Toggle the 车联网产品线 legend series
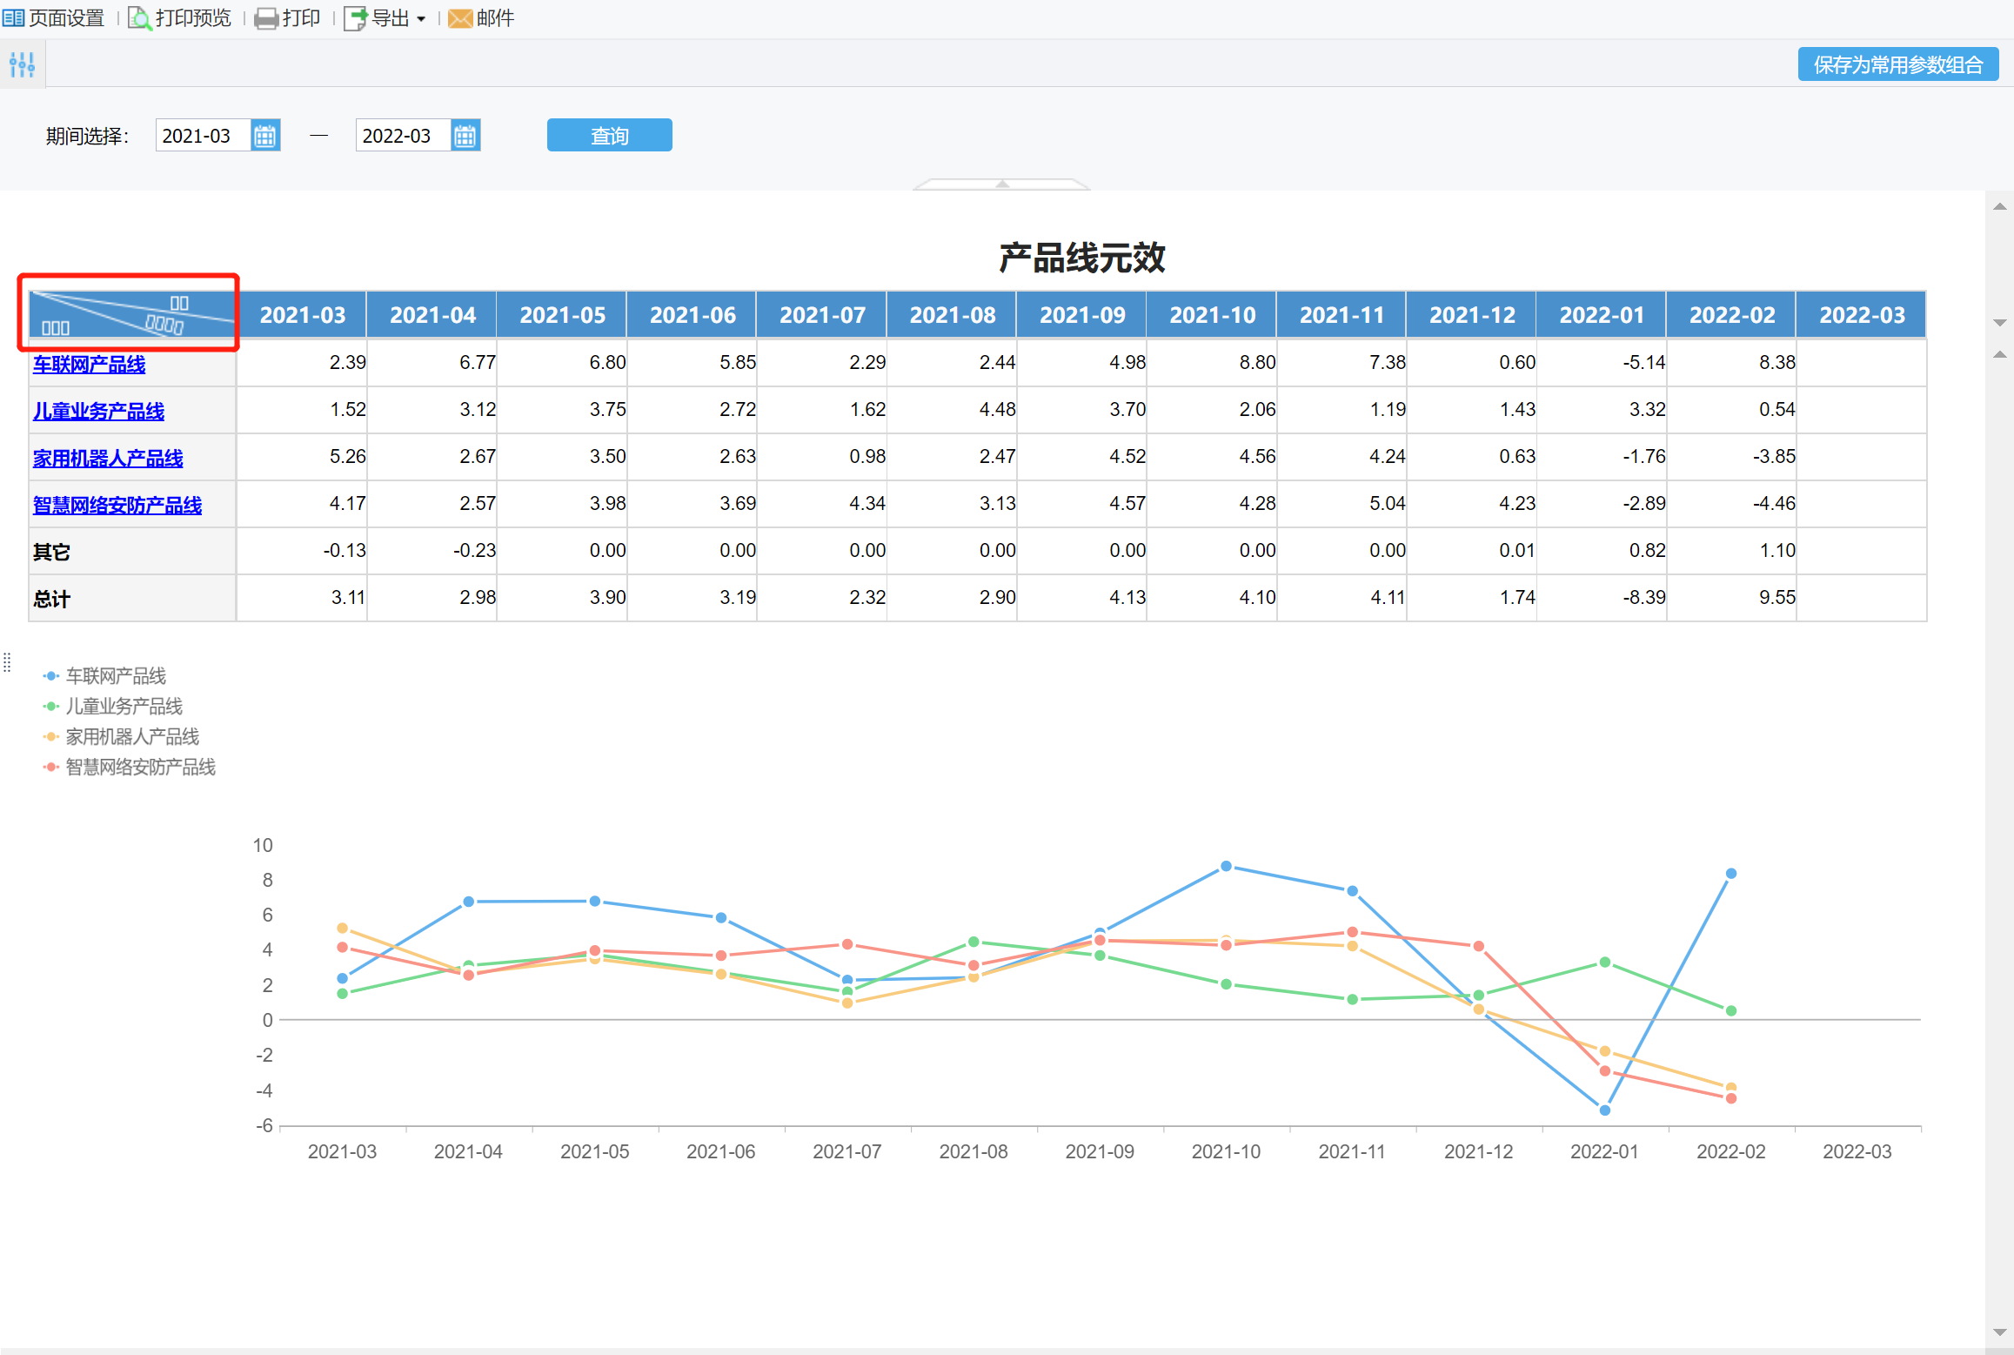The width and height of the screenshot is (2014, 1355). click(115, 675)
